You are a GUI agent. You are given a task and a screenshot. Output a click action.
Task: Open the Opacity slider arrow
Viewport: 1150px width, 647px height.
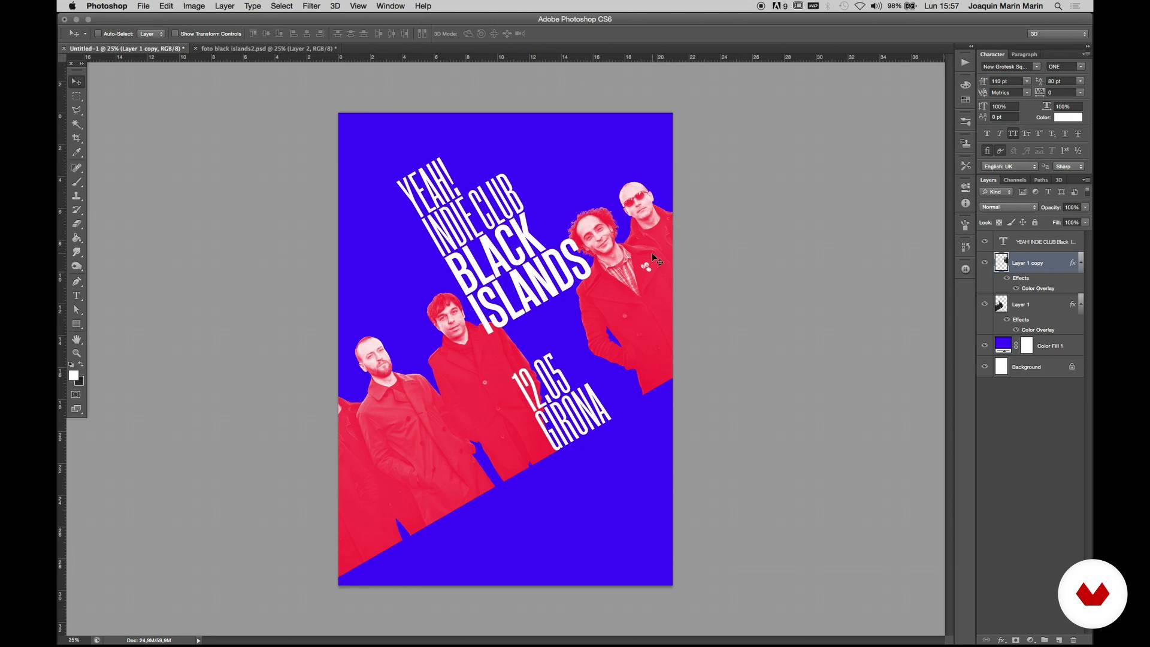pos(1085,207)
